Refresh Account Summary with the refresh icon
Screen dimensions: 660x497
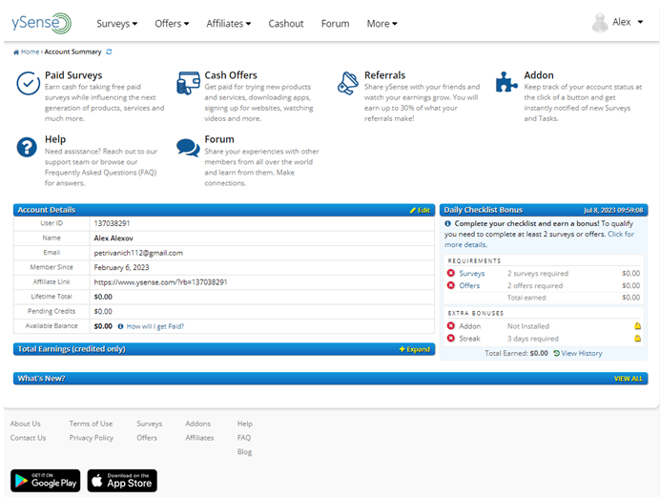109,52
